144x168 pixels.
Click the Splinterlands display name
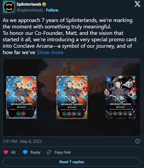click(29, 4)
